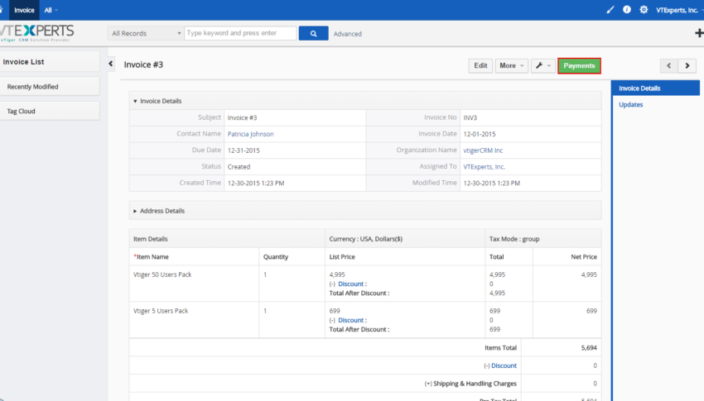Go to next invoice record
Screen dimensions: 704x401
pos(687,65)
